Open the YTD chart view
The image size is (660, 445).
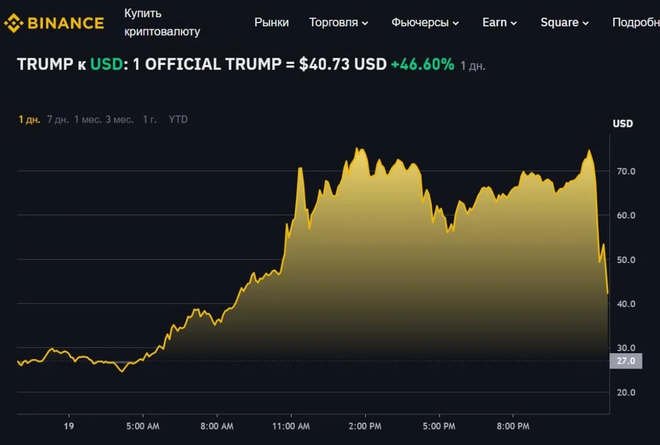point(178,119)
